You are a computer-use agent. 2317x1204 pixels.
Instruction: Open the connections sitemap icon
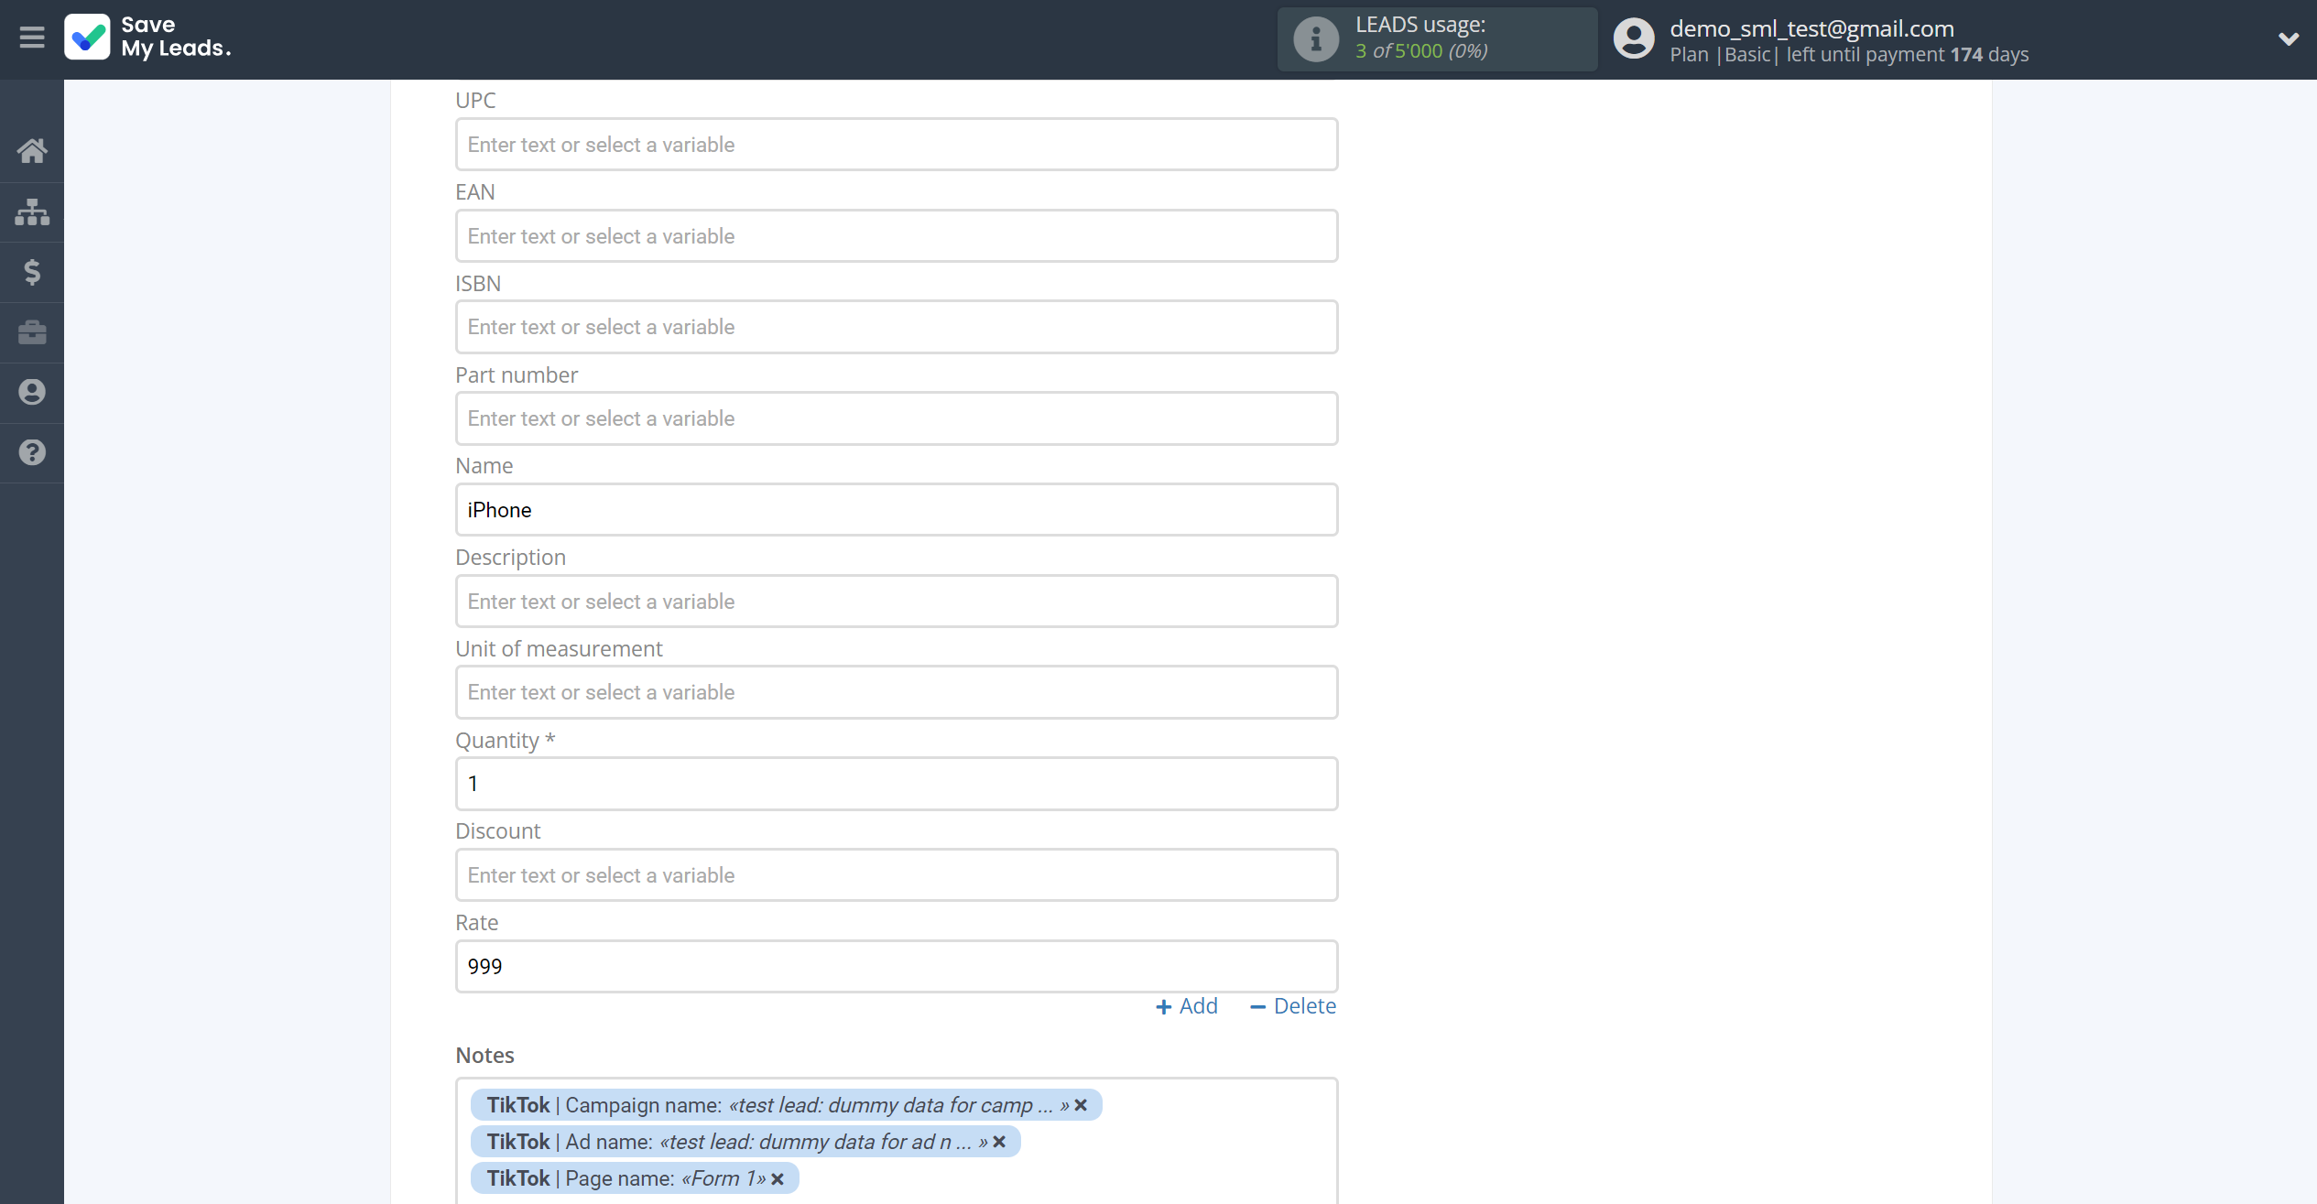[32, 212]
